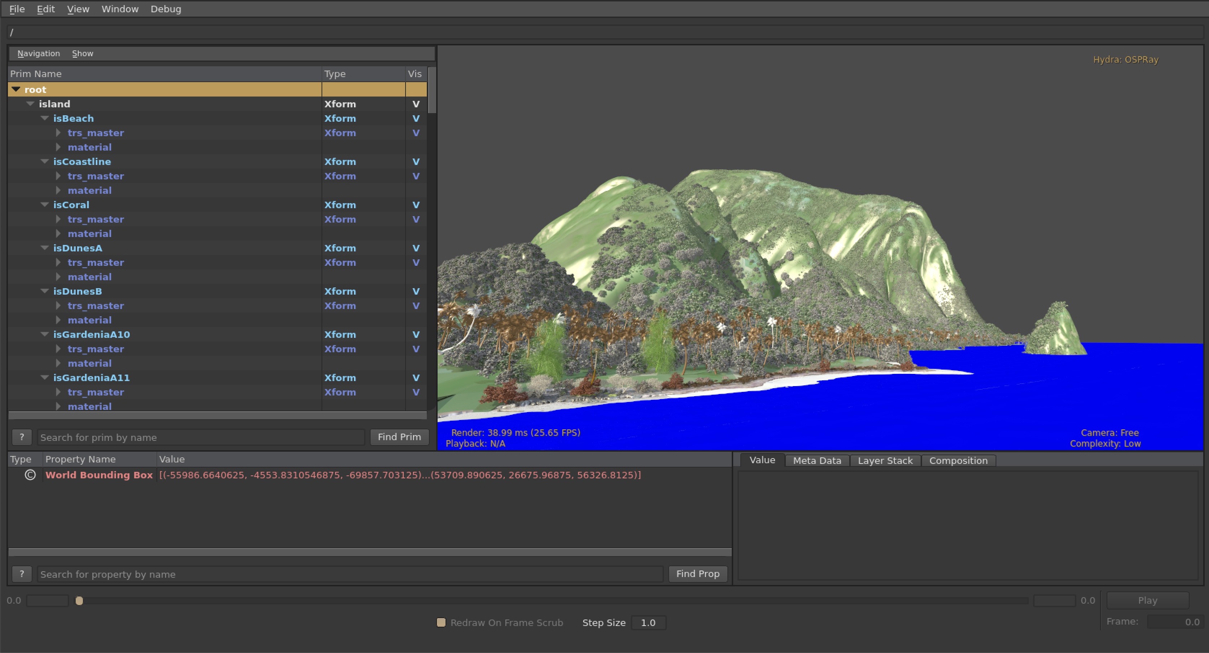Image resolution: width=1209 pixels, height=653 pixels.
Task: Click the prim search help question mark button
Action: coord(22,437)
